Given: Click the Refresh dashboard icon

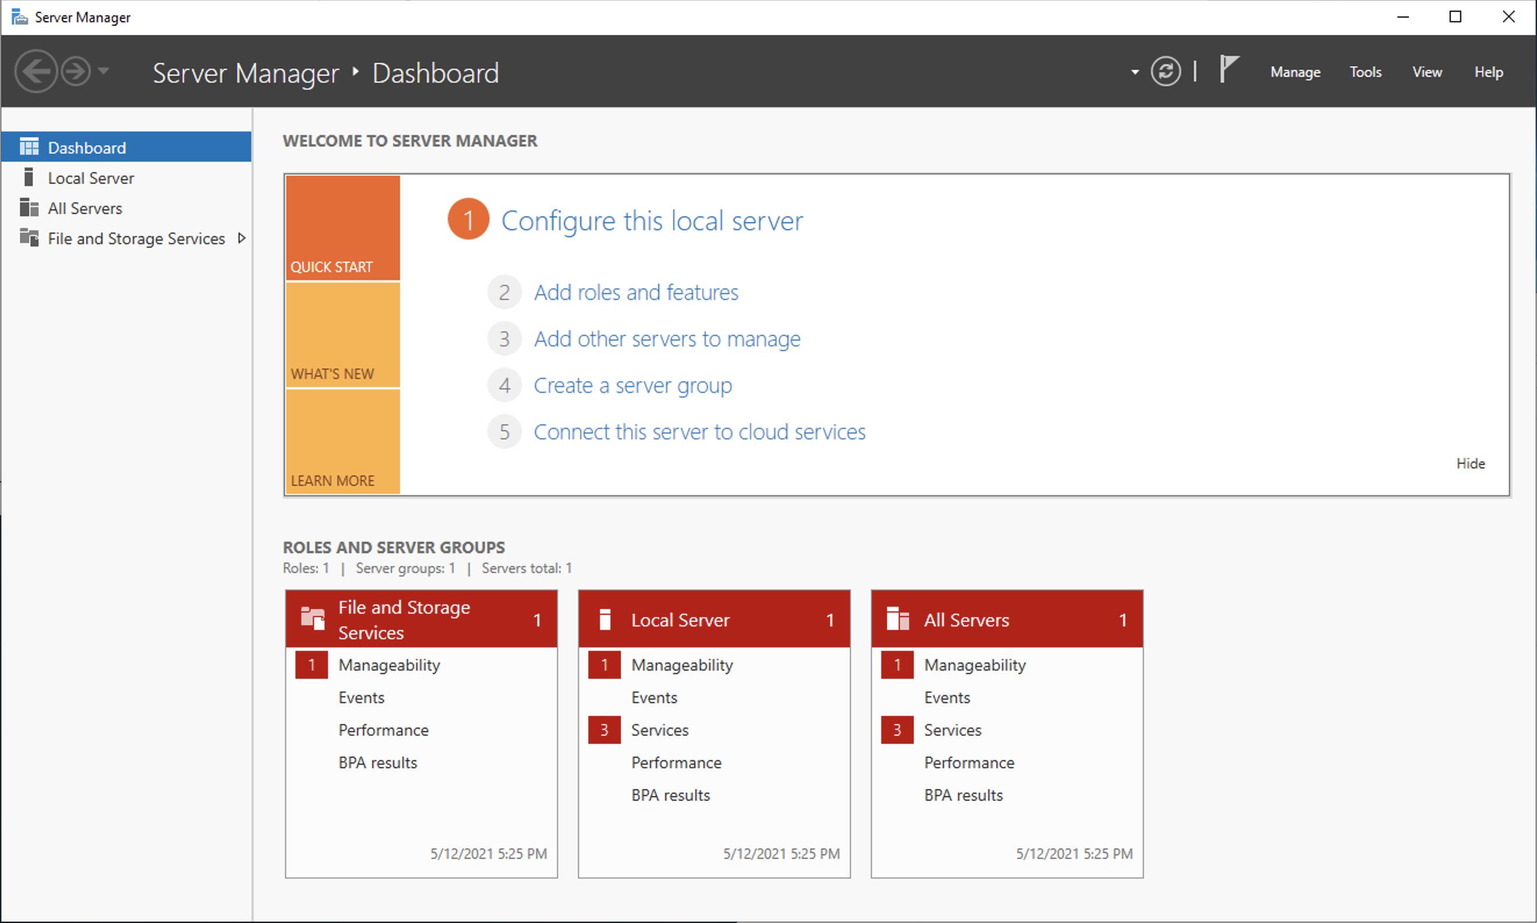Looking at the screenshot, I should pyautogui.click(x=1165, y=71).
